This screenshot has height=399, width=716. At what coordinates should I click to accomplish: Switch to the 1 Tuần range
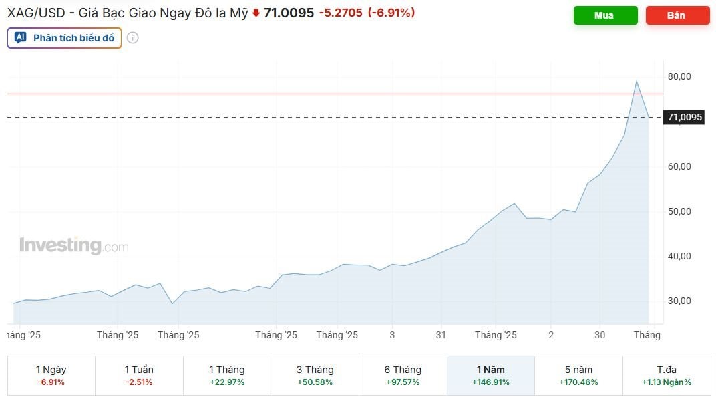point(139,376)
